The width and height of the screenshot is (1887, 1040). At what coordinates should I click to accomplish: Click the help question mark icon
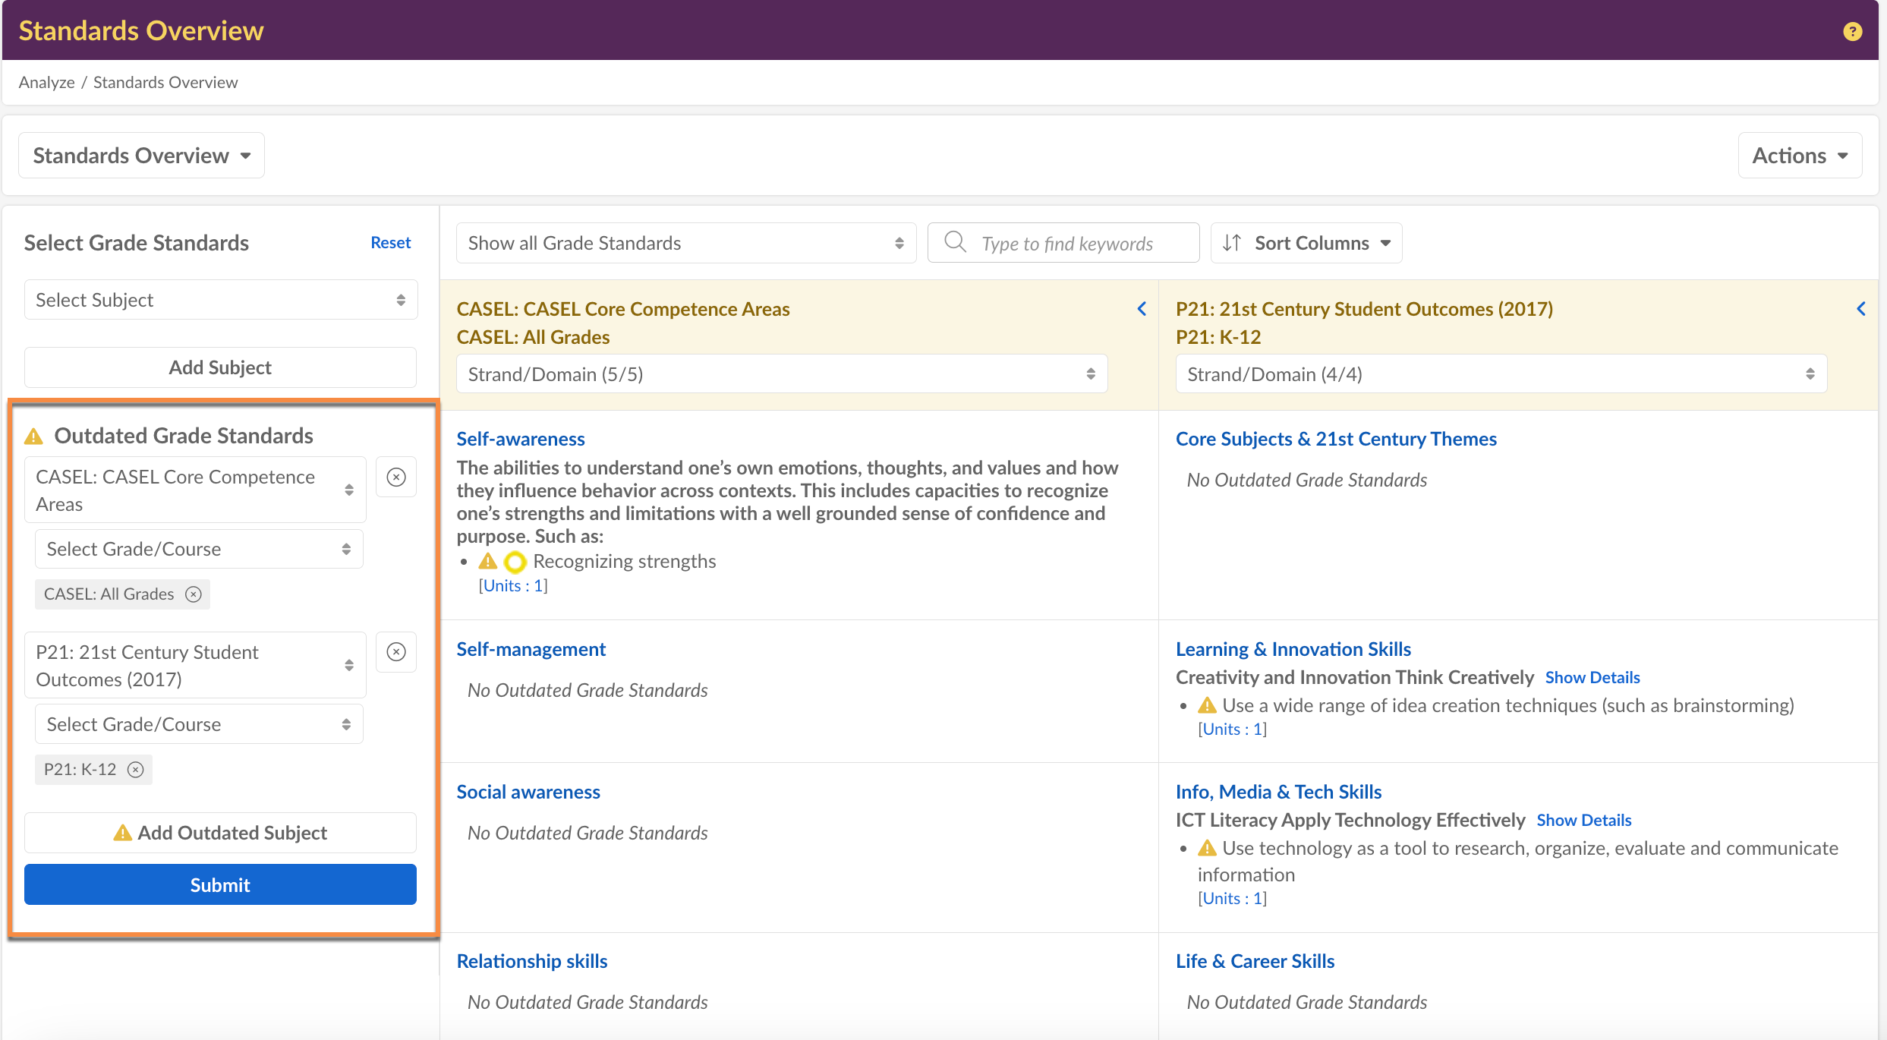(1852, 31)
